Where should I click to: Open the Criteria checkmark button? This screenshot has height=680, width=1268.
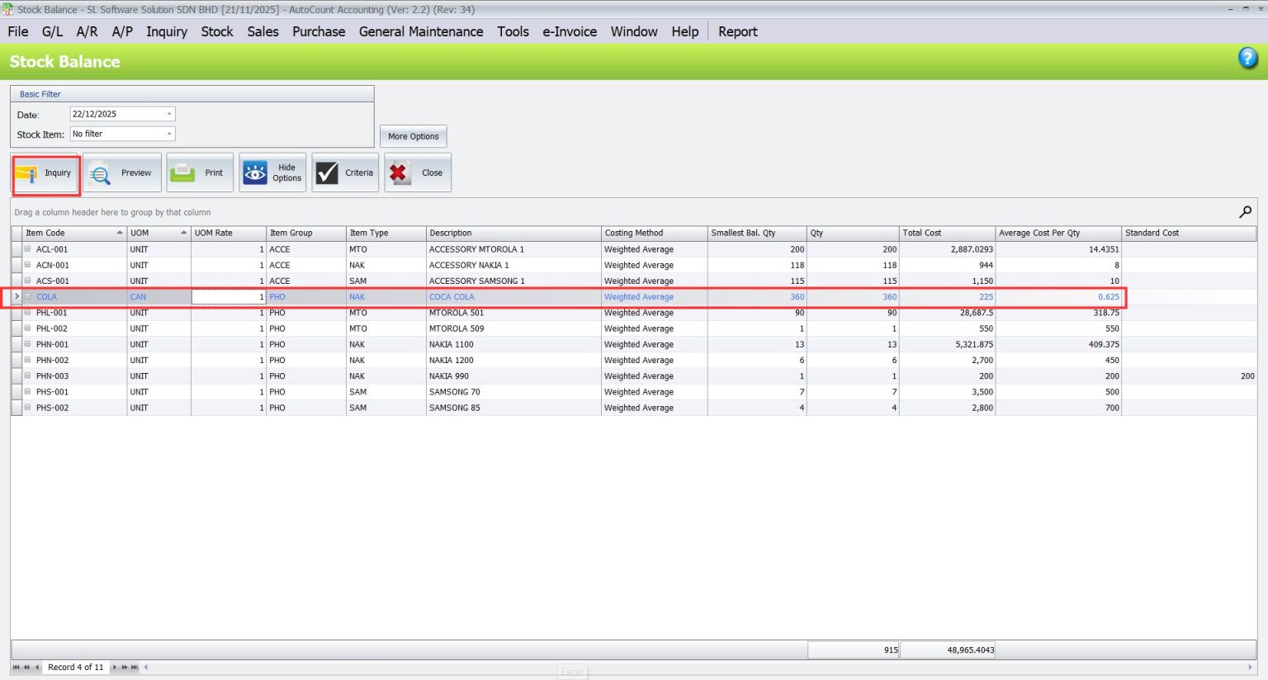click(345, 173)
